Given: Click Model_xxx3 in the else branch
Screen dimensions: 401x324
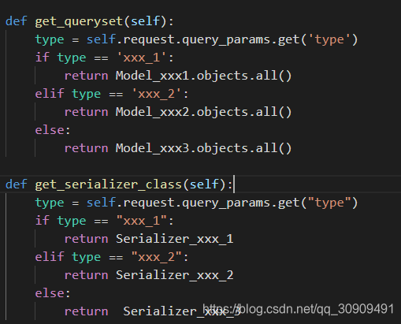Looking at the screenshot, I should [x=153, y=148].
